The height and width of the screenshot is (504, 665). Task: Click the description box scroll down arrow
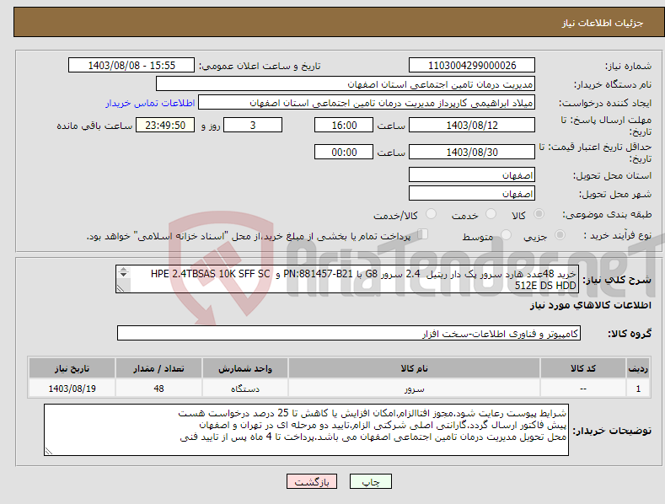click(x=123, y=275)
